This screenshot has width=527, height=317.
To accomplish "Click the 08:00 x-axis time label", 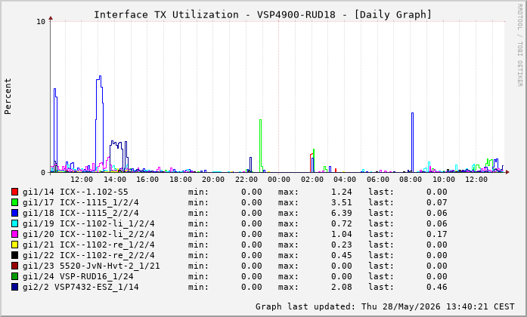I will [411, 180].
